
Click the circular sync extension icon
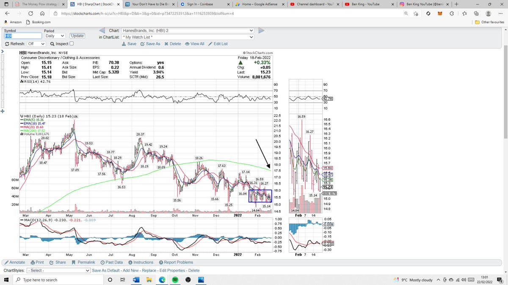(428, 14)
